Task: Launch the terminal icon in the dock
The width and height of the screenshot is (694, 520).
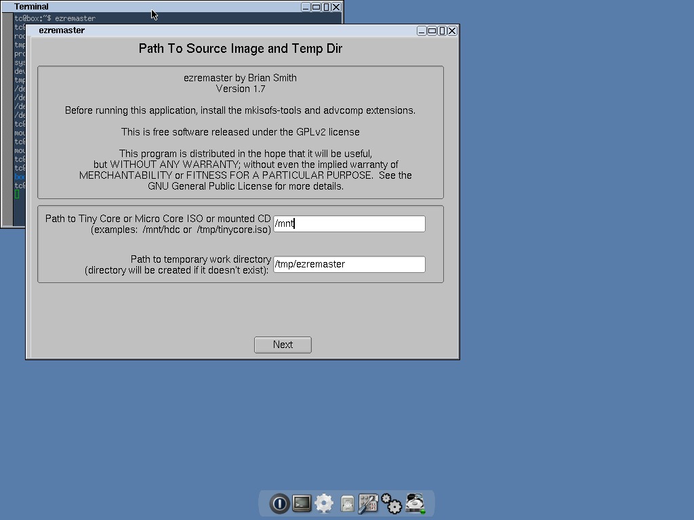Action: 302,503
